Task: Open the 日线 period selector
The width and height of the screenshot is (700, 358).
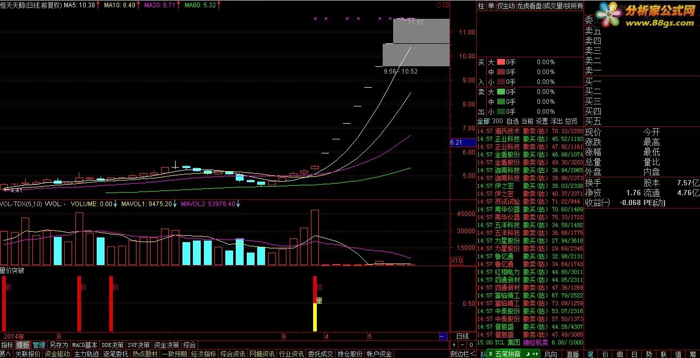Action: click(463, 337)
